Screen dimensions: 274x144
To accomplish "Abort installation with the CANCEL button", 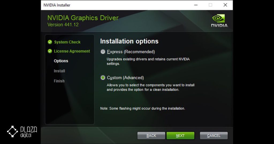I will click(214, 136).
